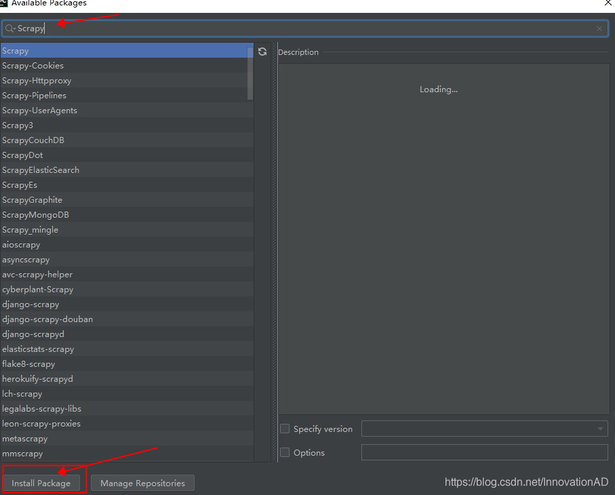Click the search magnifier icon
This screenshot has width=615, height=495.
click(x=9, y=28)
